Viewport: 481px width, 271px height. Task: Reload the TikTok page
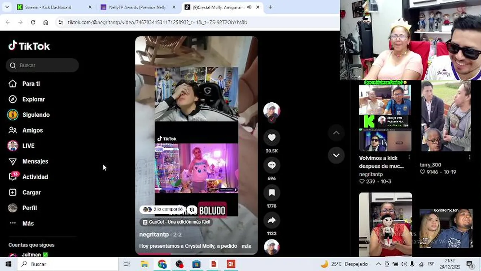(x=33, y=22)
